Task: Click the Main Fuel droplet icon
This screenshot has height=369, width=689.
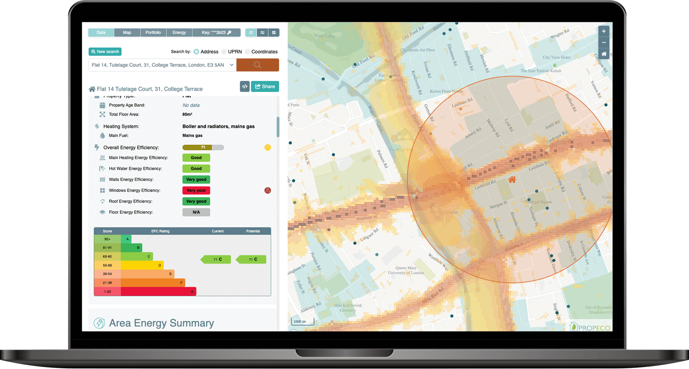Action: tap(102, 136)
